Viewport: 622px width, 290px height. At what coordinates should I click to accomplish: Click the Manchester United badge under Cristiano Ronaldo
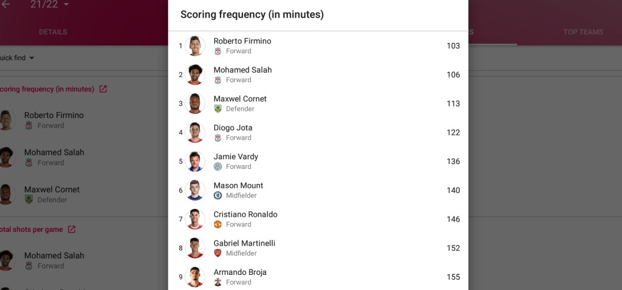pyautogui.click(x=218, y=225)
